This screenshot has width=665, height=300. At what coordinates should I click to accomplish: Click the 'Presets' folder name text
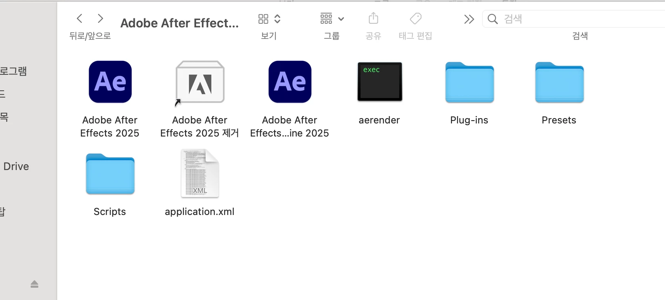559,120
